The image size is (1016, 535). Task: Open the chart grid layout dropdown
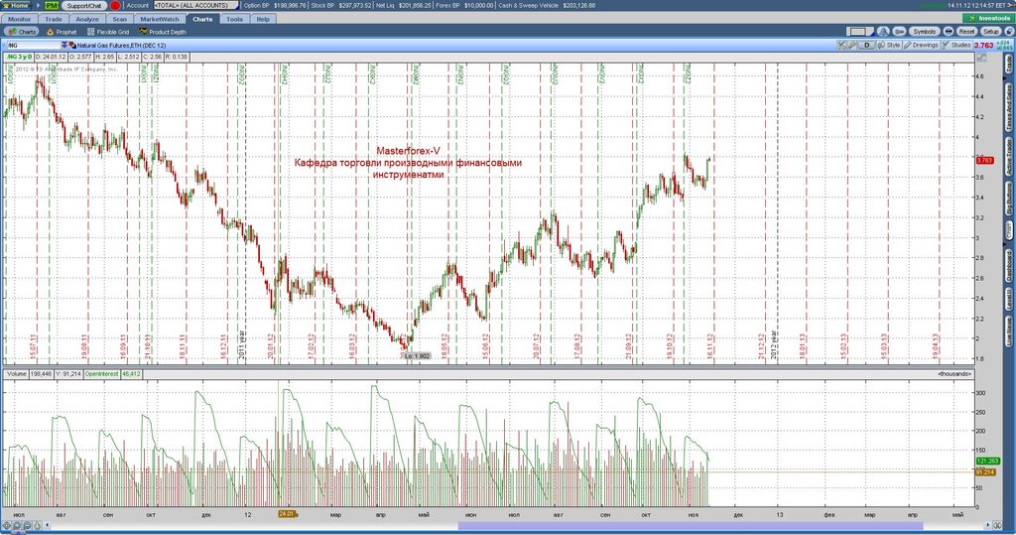click(x=859, y=31)
